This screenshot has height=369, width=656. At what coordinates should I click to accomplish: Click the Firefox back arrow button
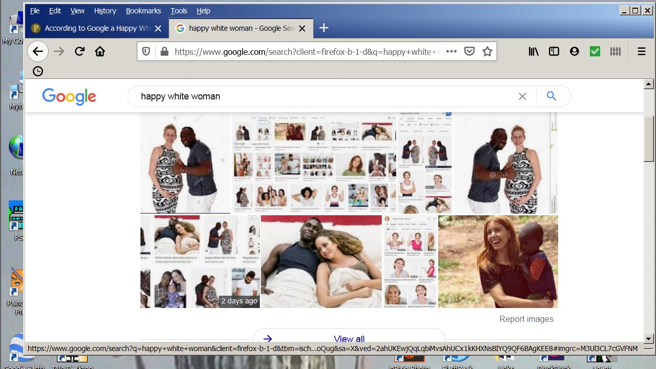pos(38,51)
